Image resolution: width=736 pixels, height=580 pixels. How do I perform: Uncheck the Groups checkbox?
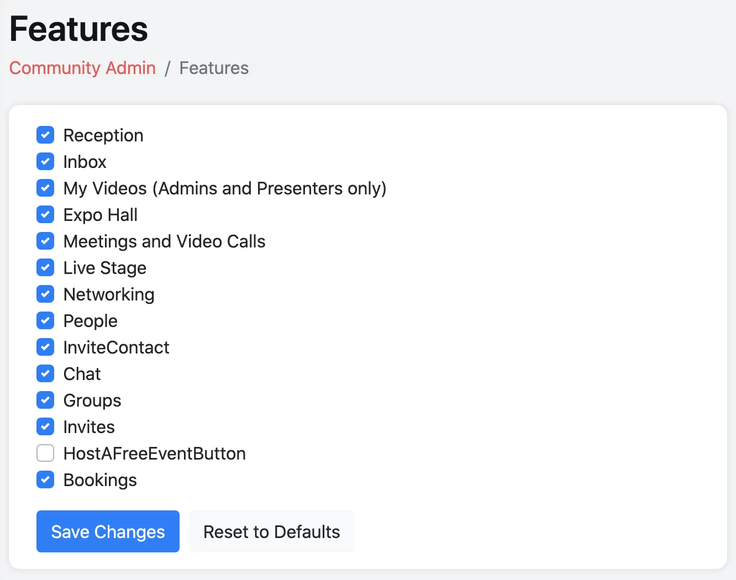pyautogui.click(x=45, y=400)
